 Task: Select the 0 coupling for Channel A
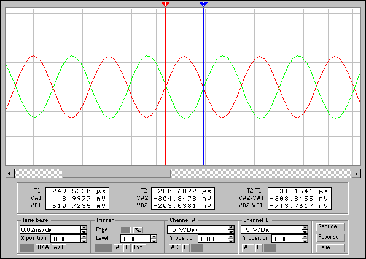point(186,247)
